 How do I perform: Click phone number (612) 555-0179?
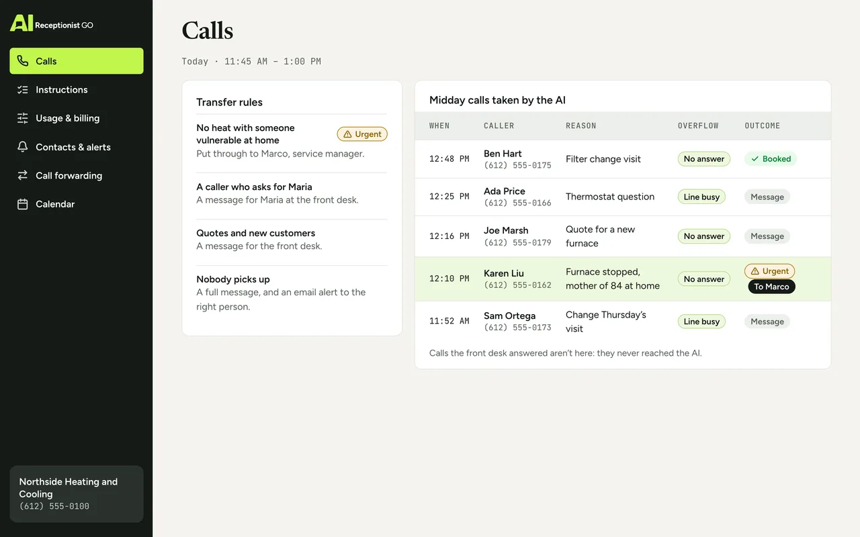[x=517, y=242]
